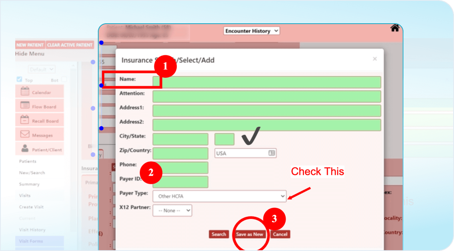Focus the Address2 input field
The height and width of the screenshot is (251, 454).
pos(267,125)
